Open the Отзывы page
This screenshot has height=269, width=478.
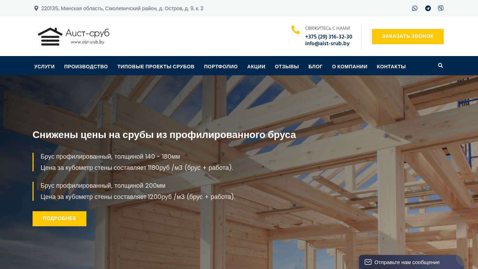coord(287,67)
